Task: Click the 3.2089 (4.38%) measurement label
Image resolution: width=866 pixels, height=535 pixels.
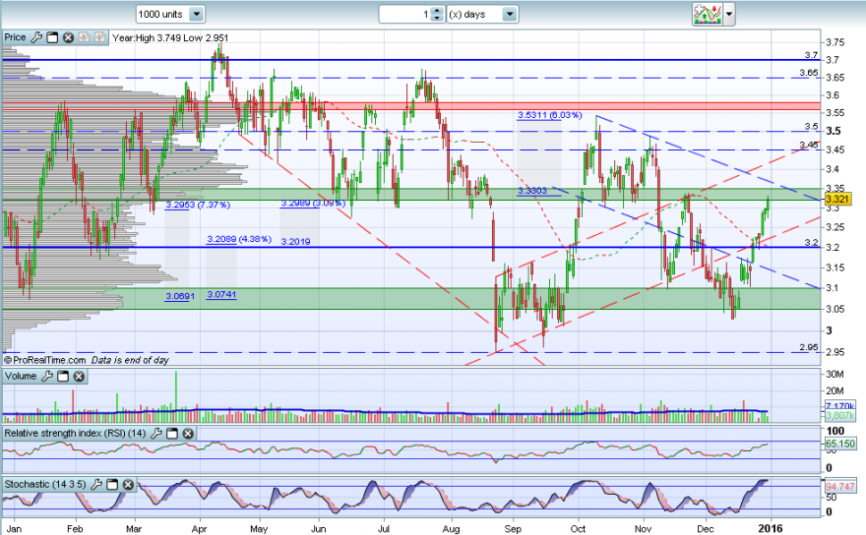Action: click(239, 239)
